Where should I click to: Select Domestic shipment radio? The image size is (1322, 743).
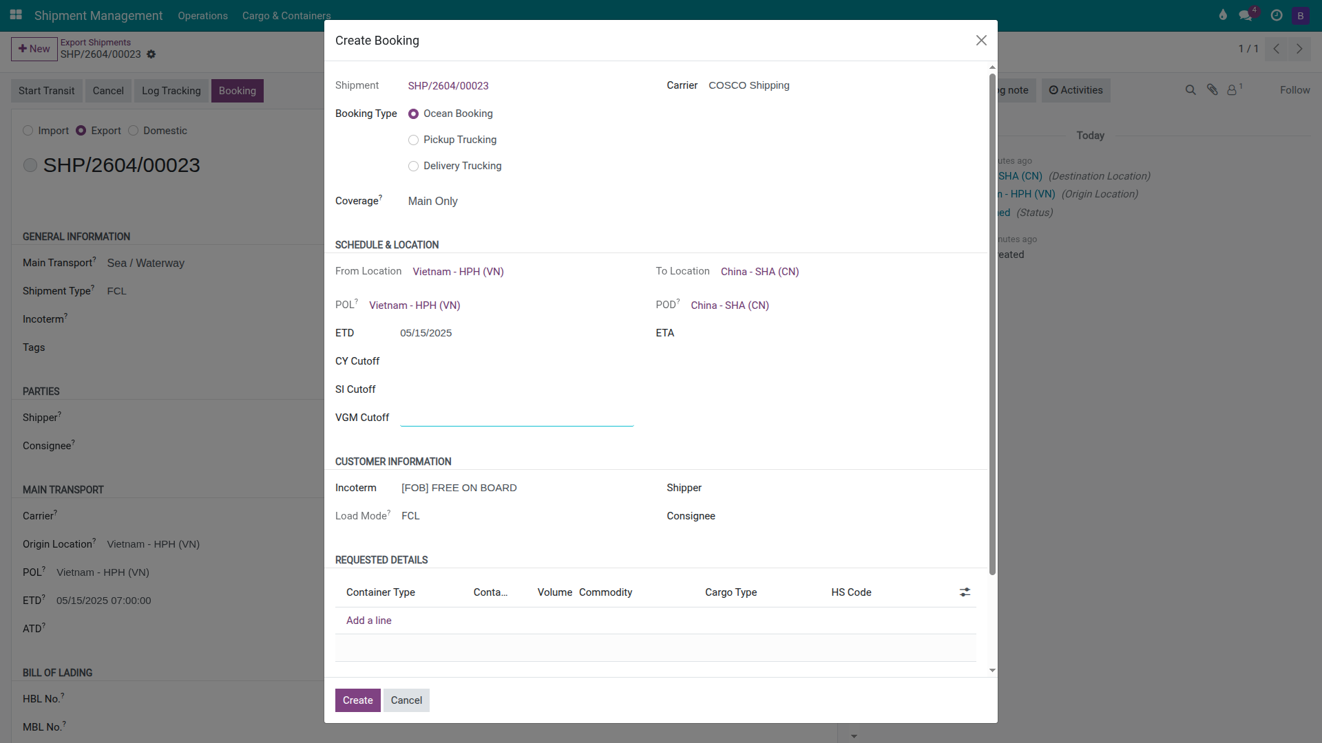point(134,131)
